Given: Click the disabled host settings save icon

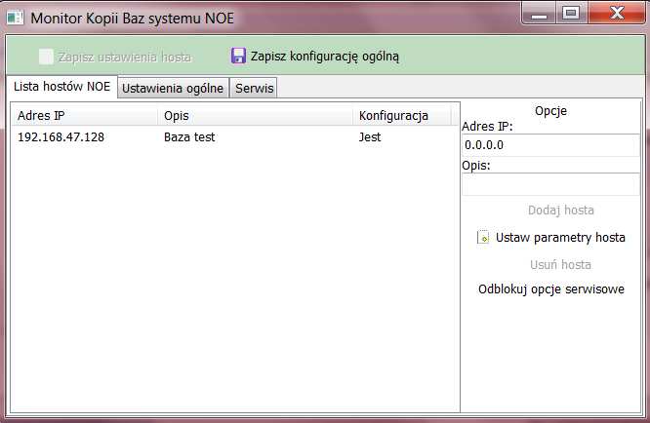Looking at the screenshot, I should coord(46,57).
